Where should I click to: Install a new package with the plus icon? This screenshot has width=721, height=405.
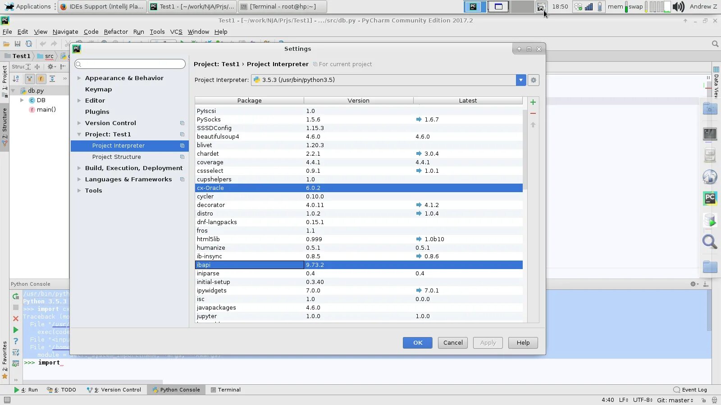tap(533, 102)
